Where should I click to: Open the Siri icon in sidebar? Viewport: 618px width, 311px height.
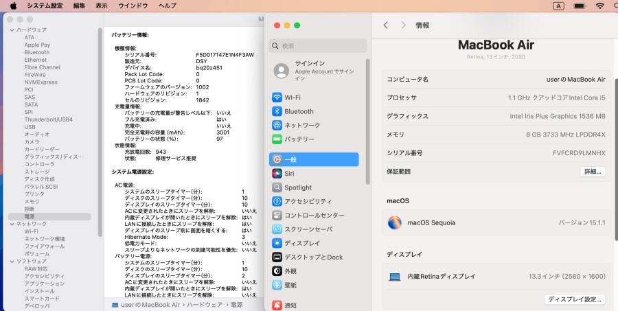(277, 174)
